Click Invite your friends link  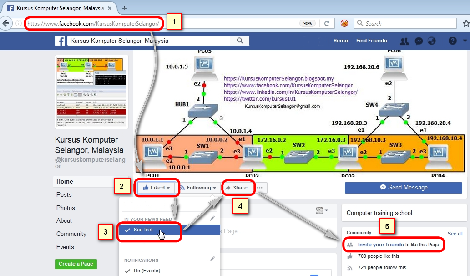(x=381, y=245)
